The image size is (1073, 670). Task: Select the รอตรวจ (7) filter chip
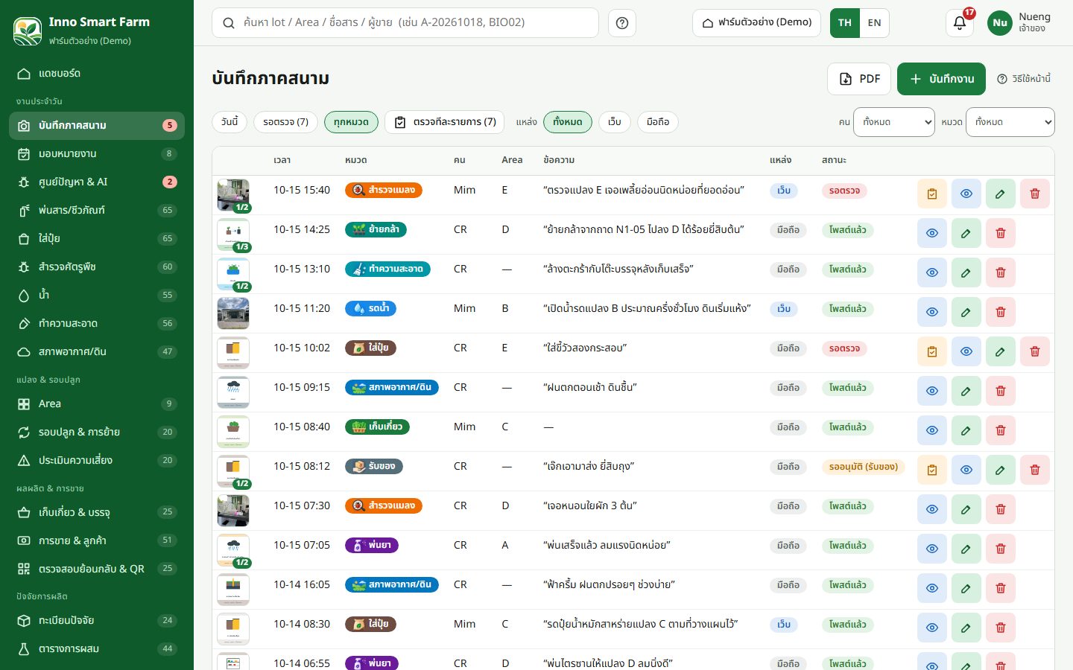(285, 122)
